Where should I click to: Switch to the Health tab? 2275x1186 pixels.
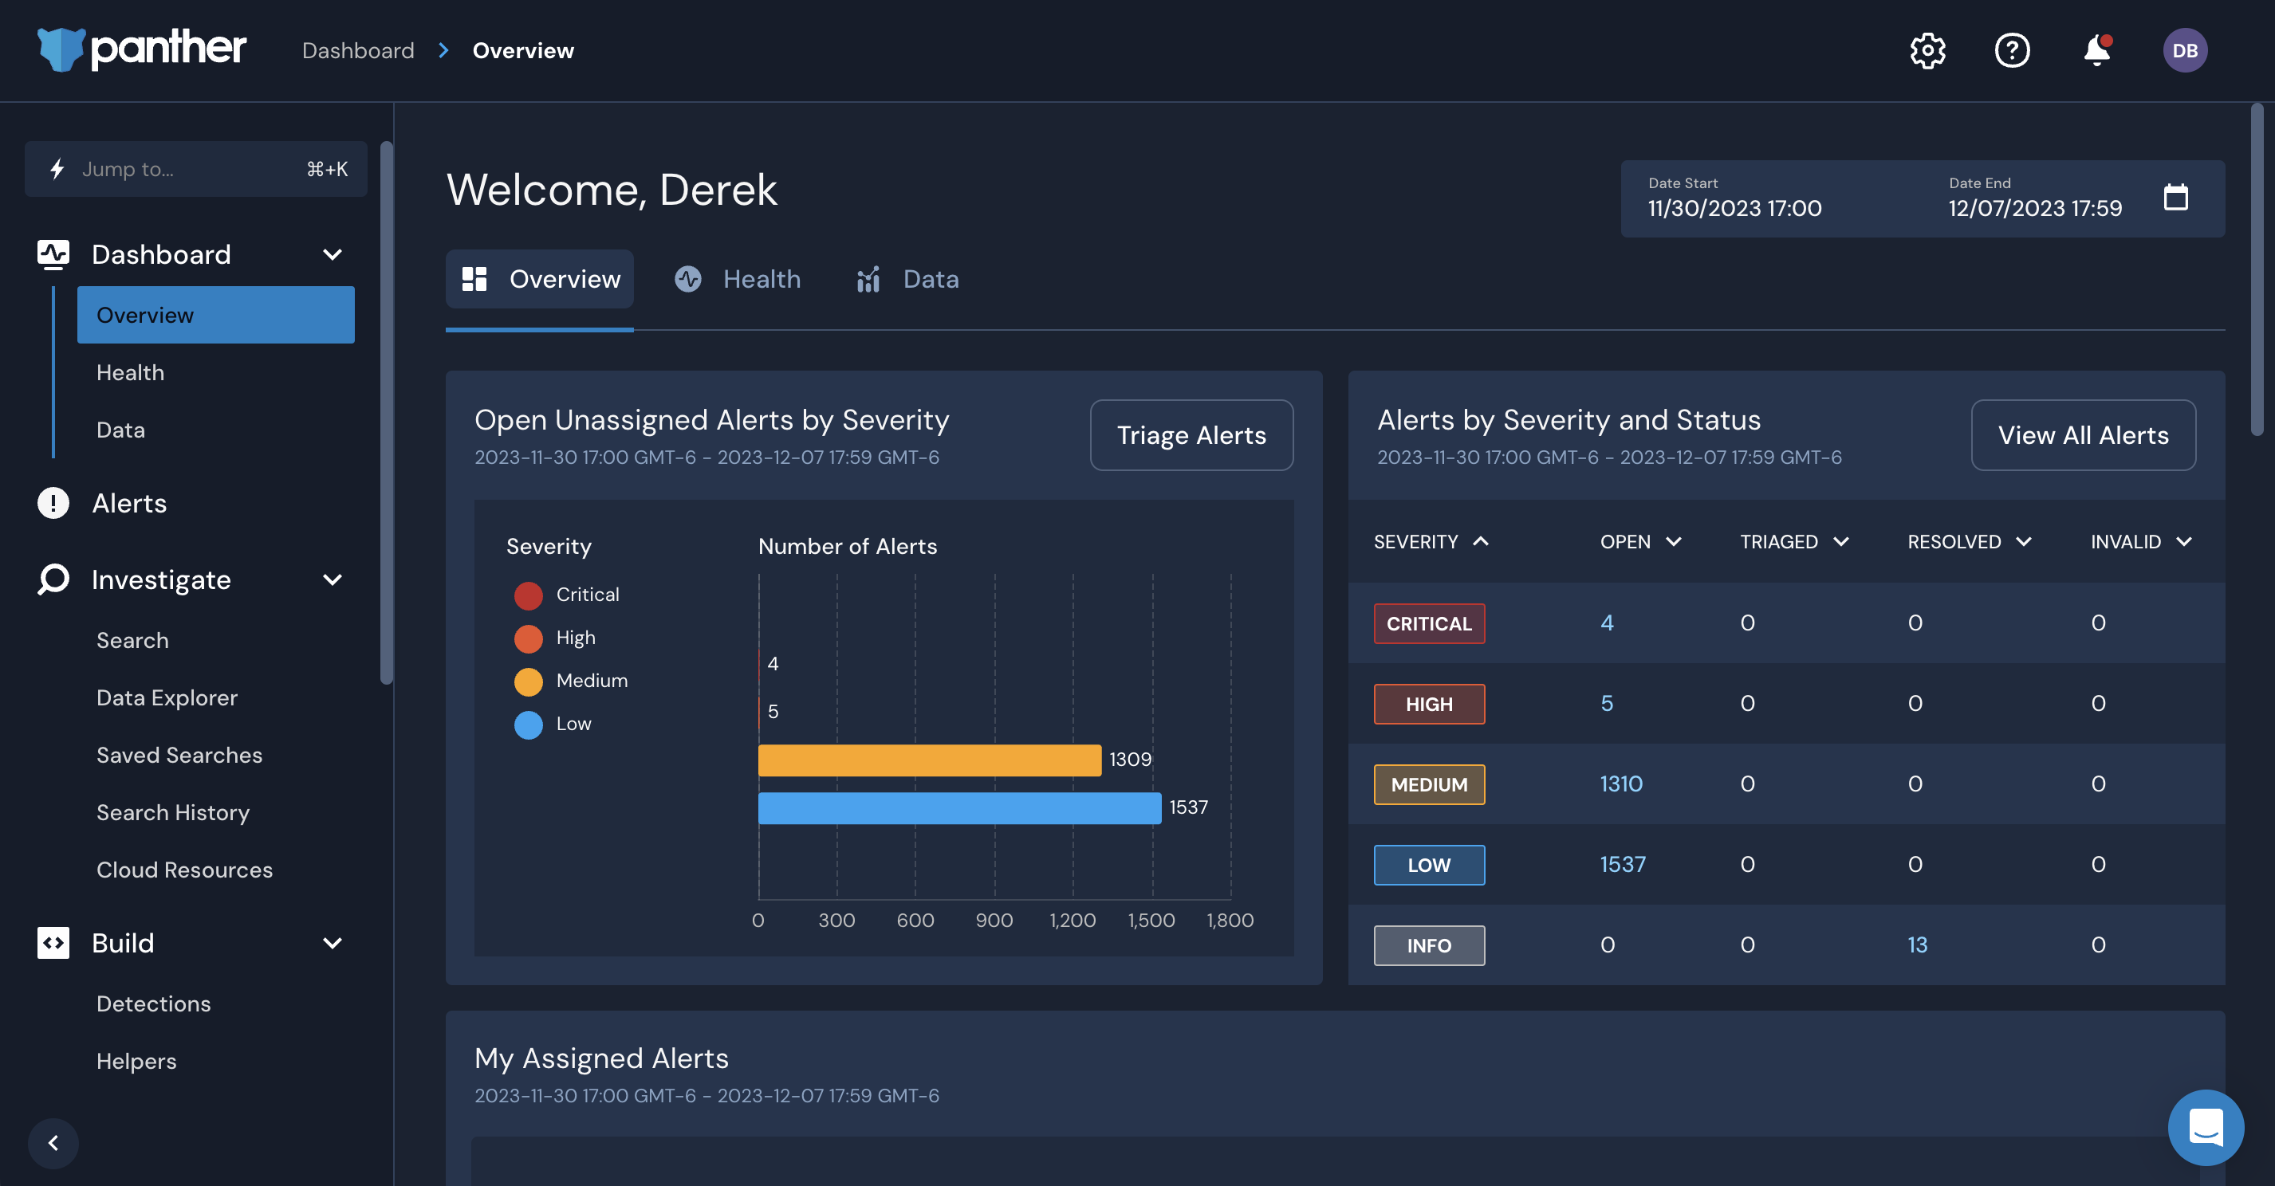738,279
